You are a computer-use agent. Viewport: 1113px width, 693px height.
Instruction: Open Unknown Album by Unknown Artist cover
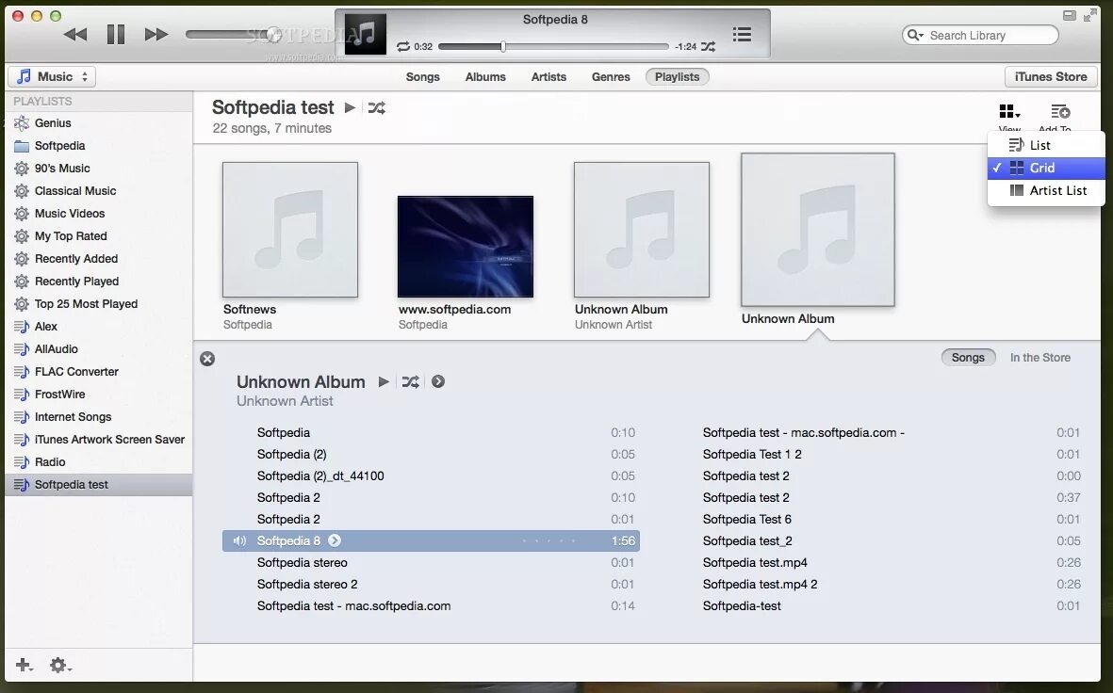click(642, 230)
